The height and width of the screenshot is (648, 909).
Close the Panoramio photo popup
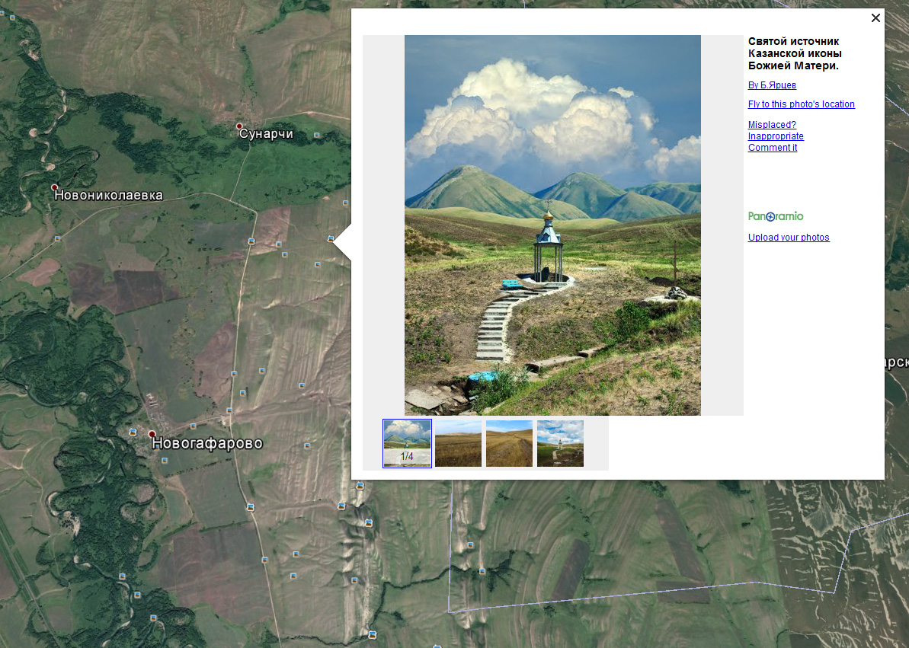pyautogui.click(x=875, y=18)
